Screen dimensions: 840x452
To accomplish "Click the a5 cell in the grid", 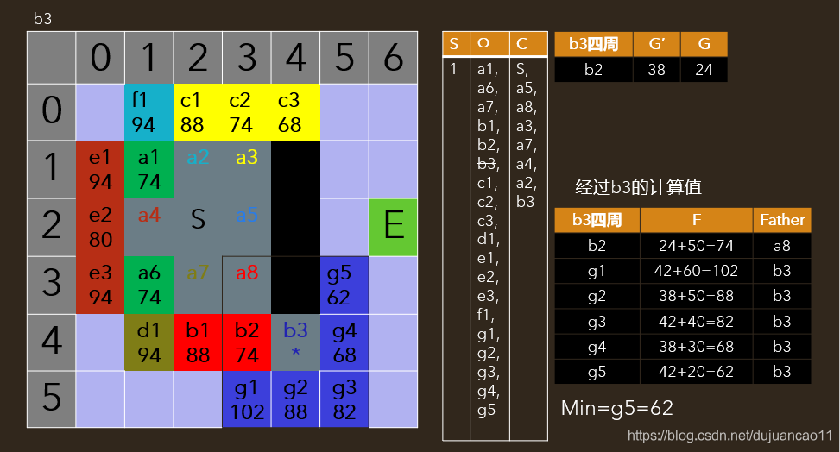I will click(246, 227).
